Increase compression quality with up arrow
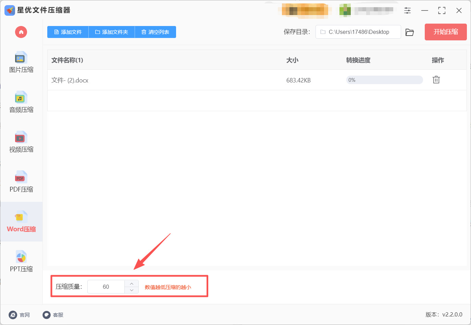 coord(132,284)
